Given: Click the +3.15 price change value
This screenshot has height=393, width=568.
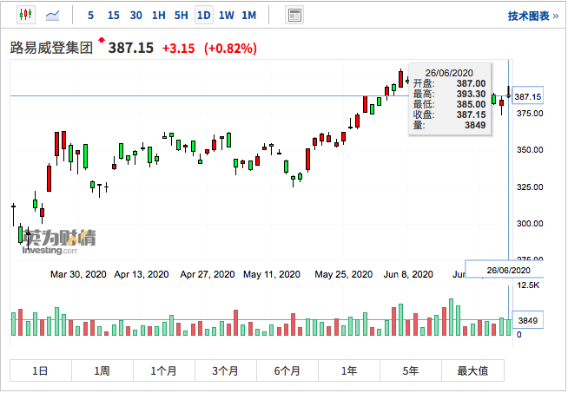Looking at the screenshot, I should [x=179, y=49].
